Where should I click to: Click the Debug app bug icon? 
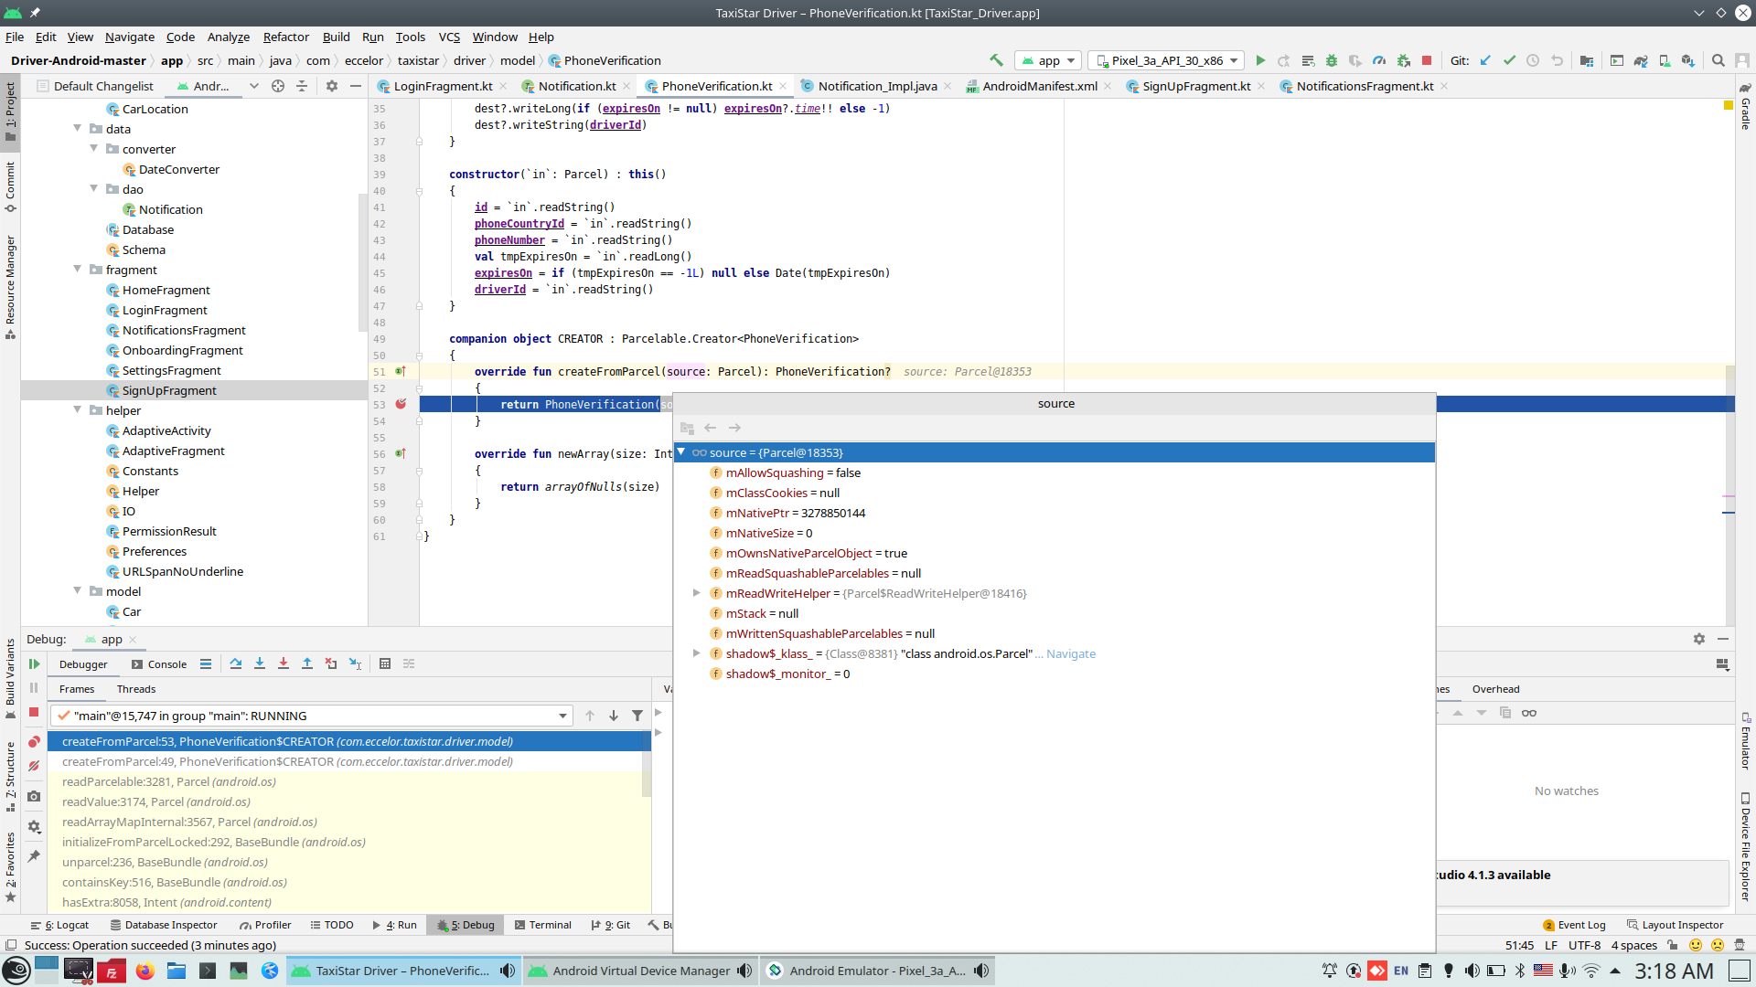(x=1332, y=60)
